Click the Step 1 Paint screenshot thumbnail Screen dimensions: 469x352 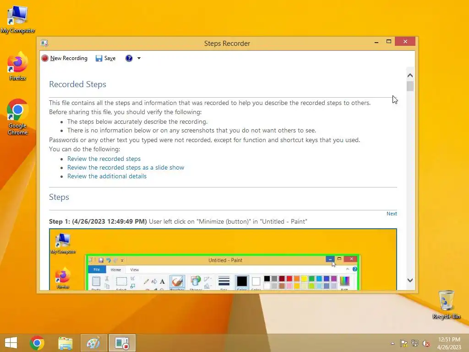click(223, 259)
